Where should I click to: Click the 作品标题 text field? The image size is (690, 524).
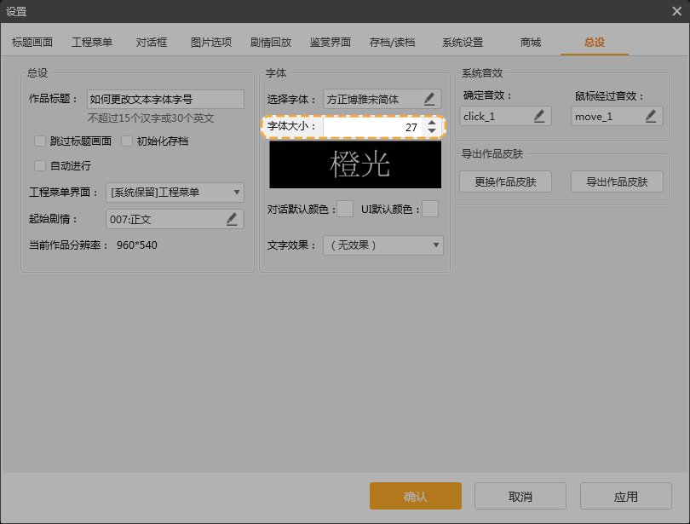(x=165, y=99)
